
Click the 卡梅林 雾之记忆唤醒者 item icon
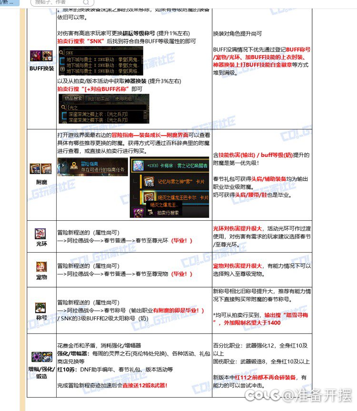139,166
